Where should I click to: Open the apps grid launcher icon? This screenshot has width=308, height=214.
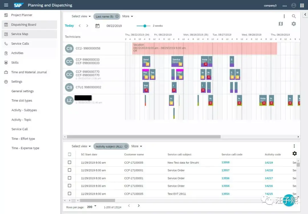pyautogui.click(x=302, y=5)
